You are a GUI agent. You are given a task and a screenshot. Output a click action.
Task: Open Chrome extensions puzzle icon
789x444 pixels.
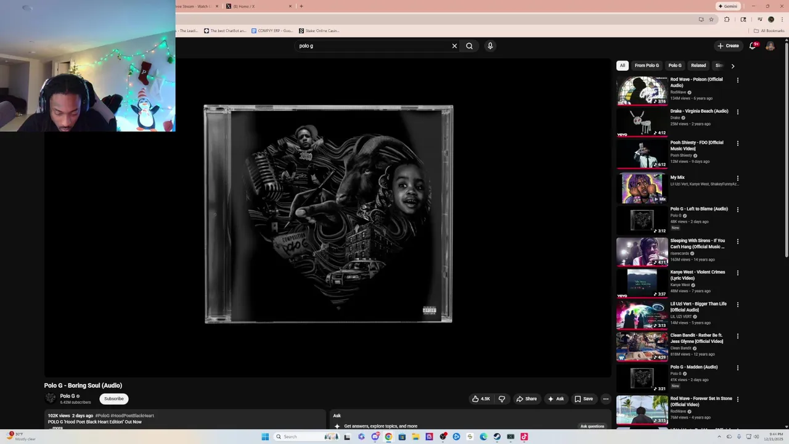coord(727,19)
